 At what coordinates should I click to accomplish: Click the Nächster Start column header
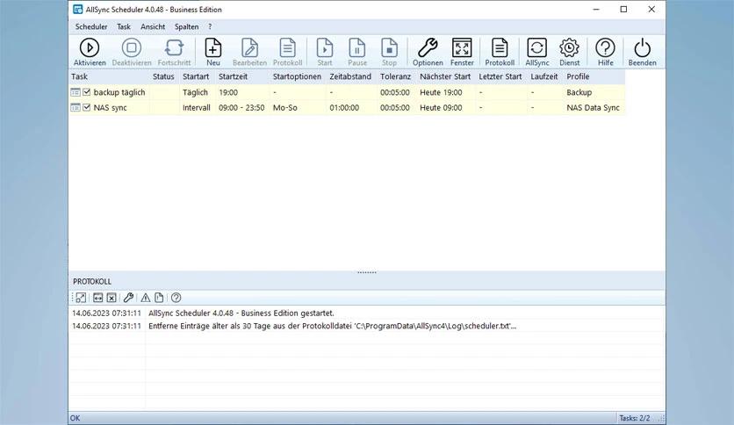(445, 76)
